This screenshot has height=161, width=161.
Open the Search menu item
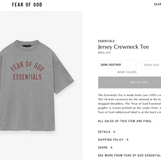[157, 4]
